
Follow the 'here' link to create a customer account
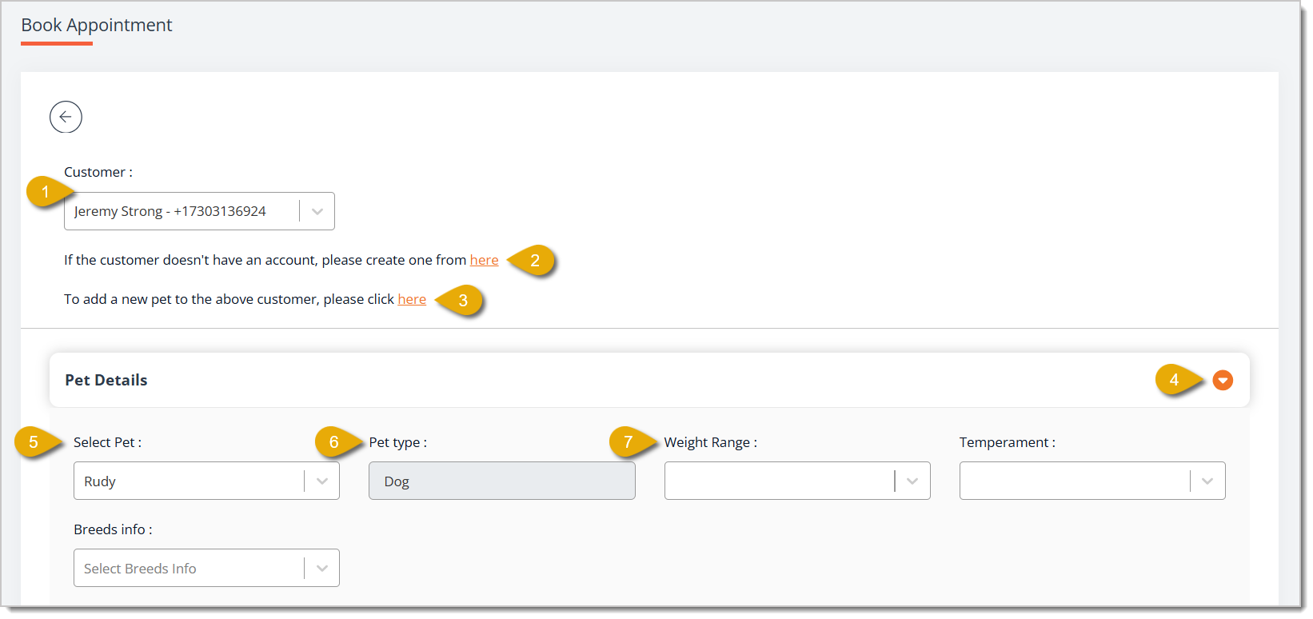484,260
